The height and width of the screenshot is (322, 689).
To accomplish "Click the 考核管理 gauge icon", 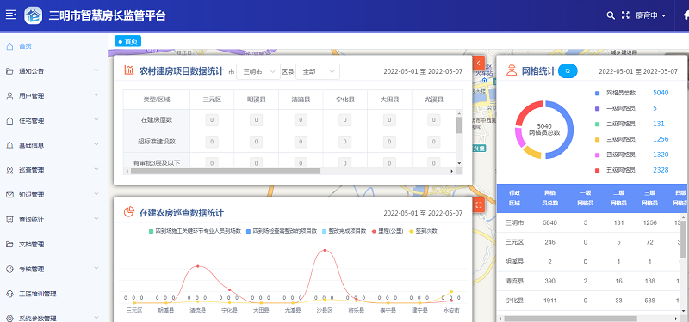I will click(9, 269).
